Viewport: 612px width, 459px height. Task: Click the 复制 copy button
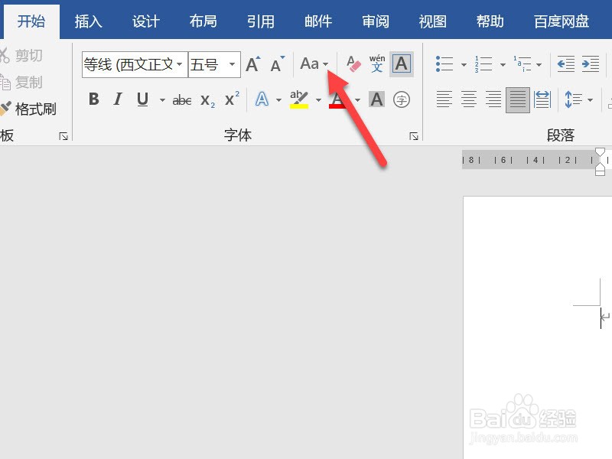(21, 83)
